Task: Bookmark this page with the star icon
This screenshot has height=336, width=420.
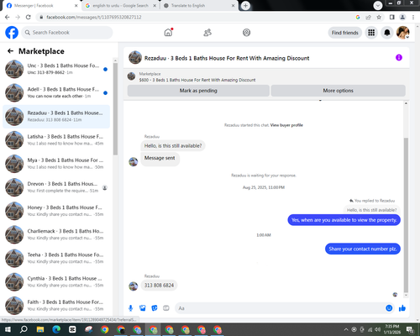Action: click(379, 18)
